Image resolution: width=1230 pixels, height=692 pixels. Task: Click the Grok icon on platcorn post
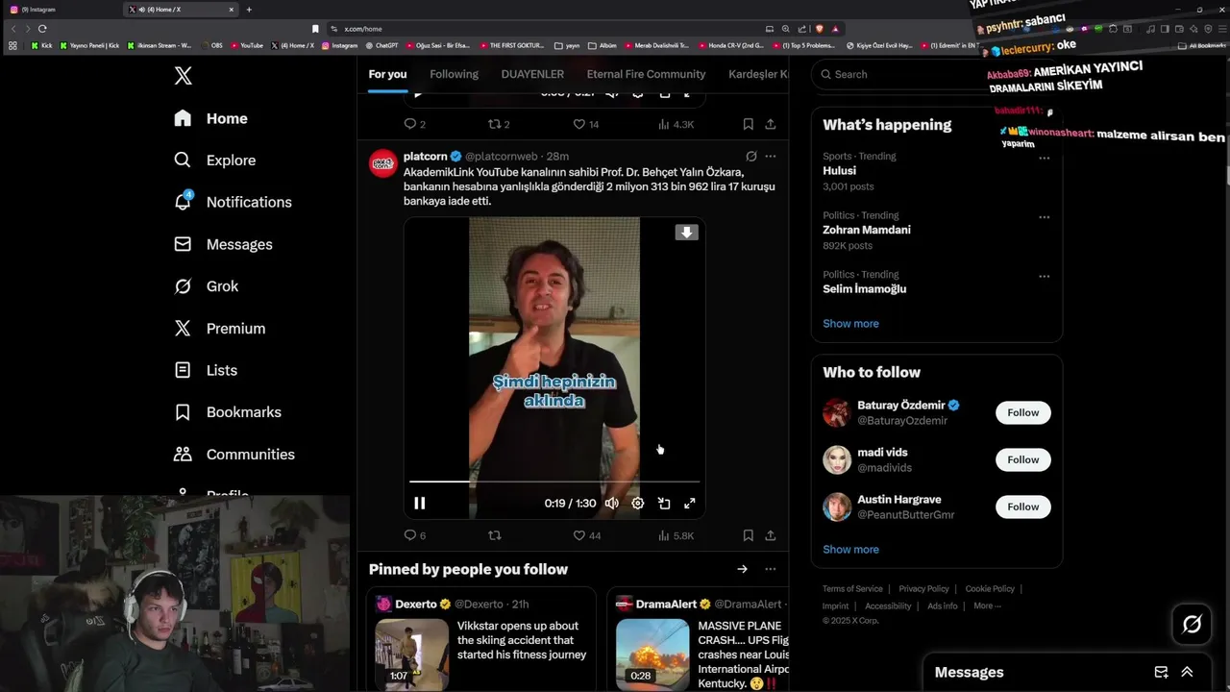[750, 156]
